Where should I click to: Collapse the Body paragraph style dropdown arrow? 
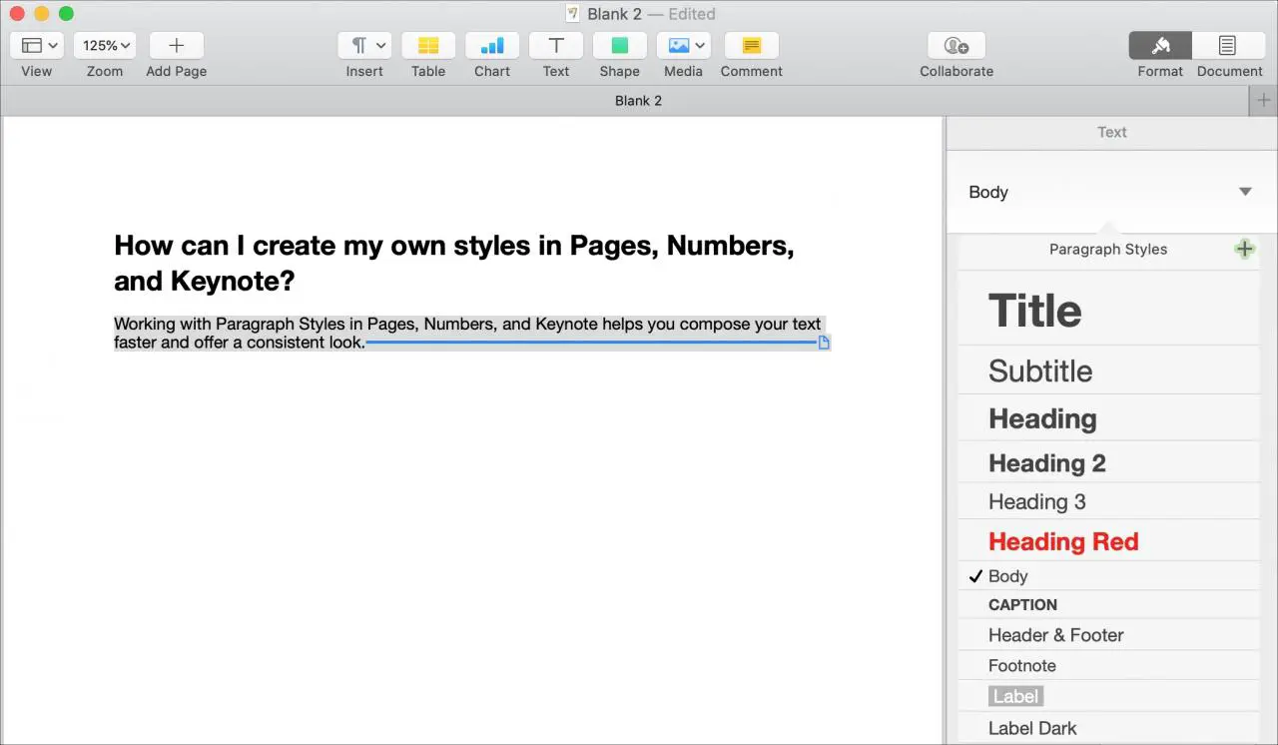[1245, 192]
